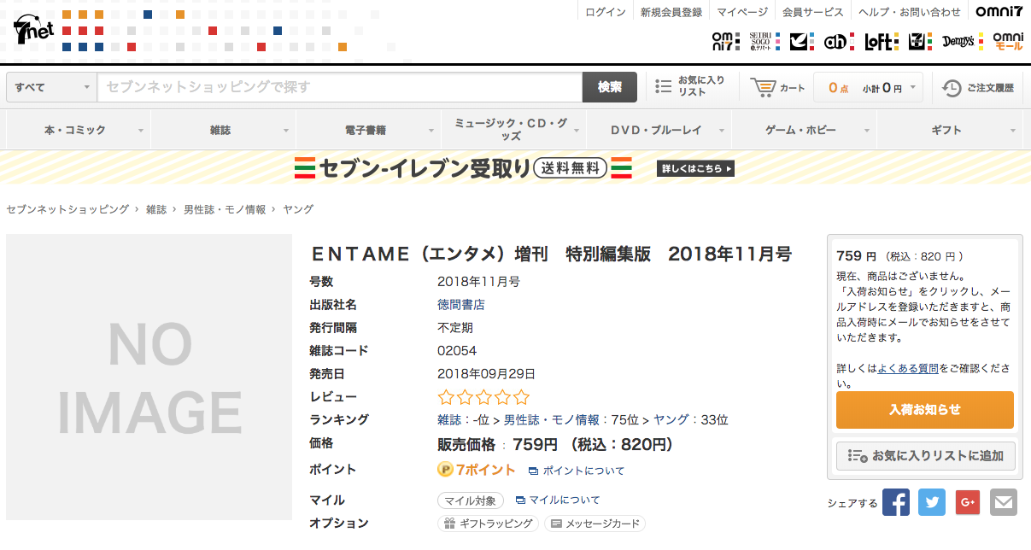Go to 男性誌・モノ情報 breadcrumb
Viewport: 1031px width, 550px height.
tap(225, 209)
